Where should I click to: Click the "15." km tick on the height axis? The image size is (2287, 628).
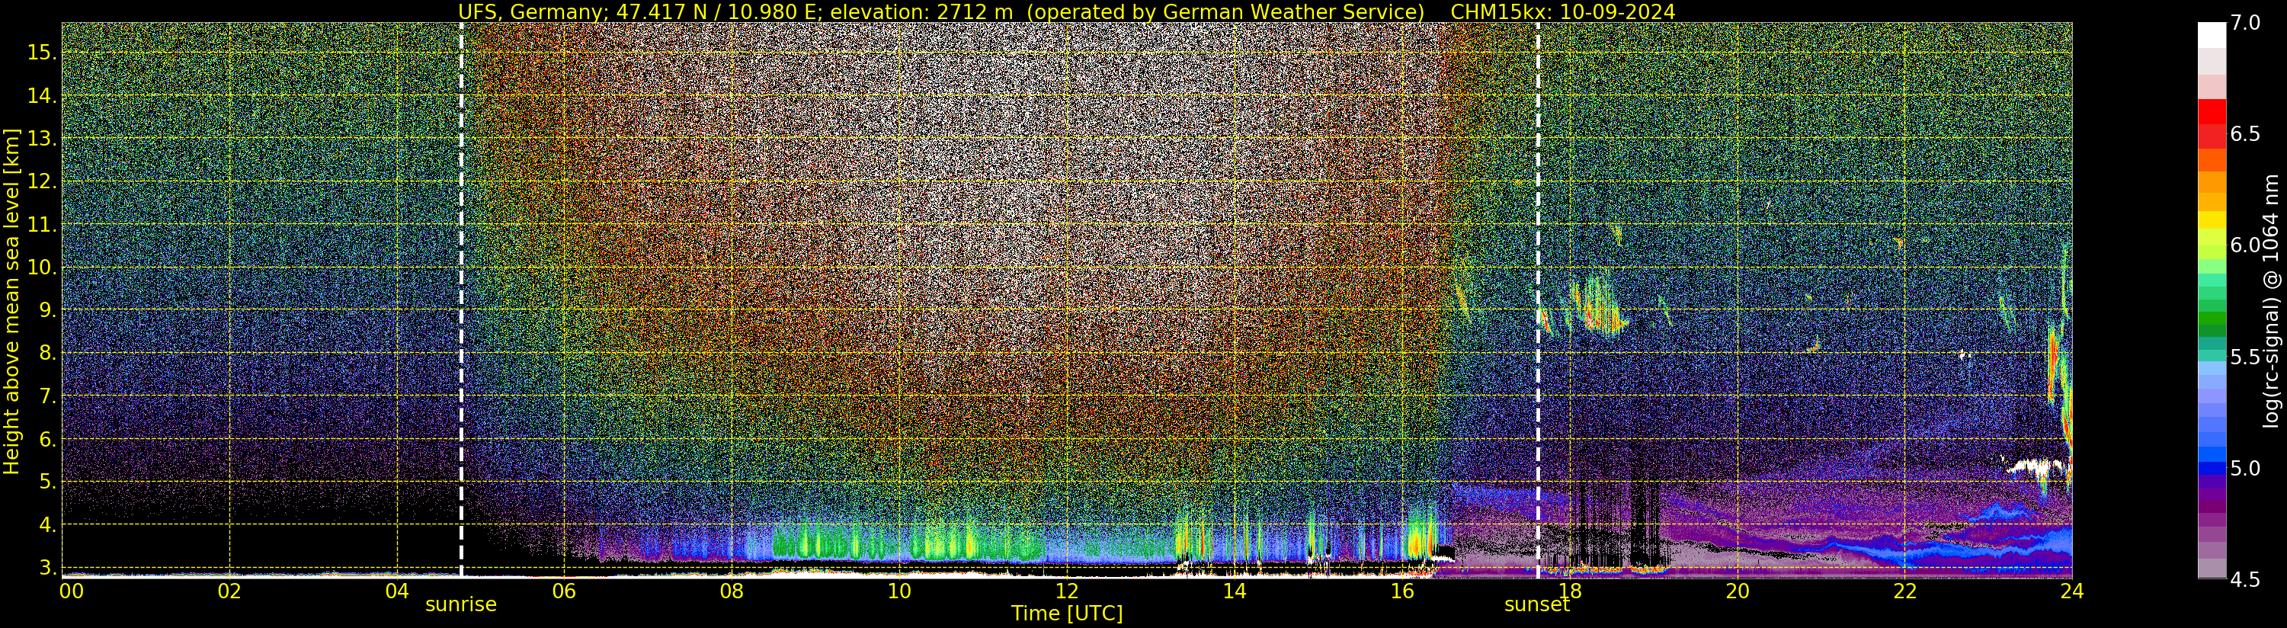(41, 53)
